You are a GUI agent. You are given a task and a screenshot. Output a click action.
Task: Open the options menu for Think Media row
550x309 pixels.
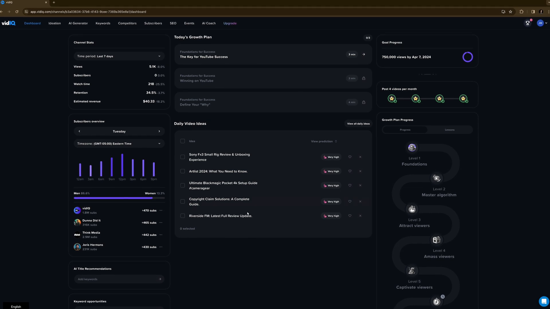pos(161,235)
